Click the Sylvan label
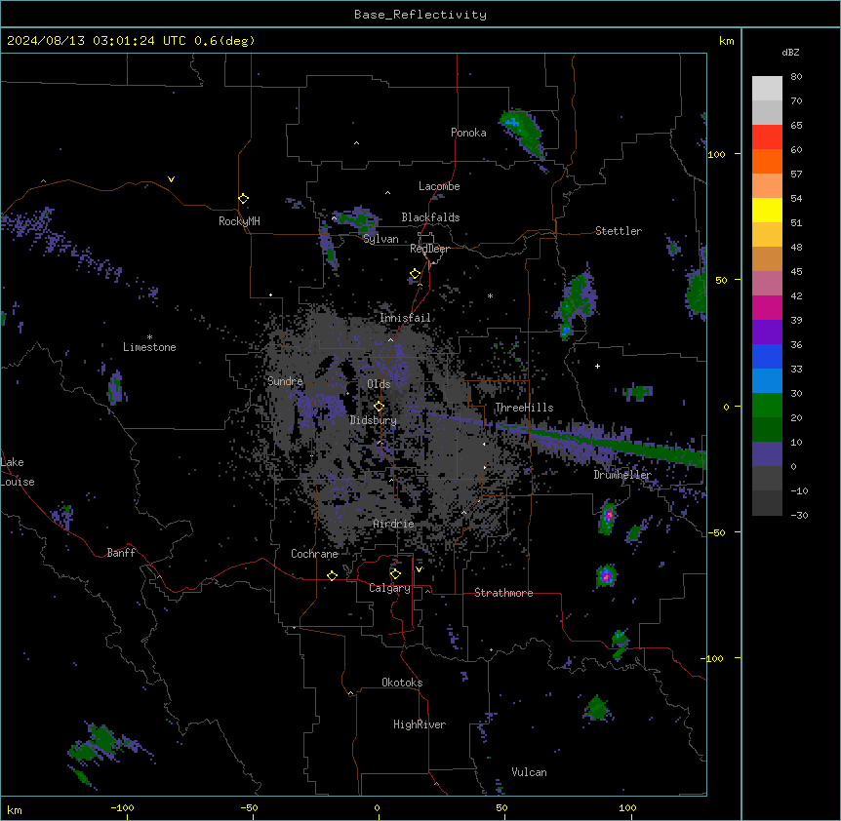841x821 pixels. pyautogui.click(x=380, y=239)
